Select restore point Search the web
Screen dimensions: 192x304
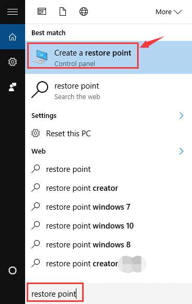click(109, 91)
